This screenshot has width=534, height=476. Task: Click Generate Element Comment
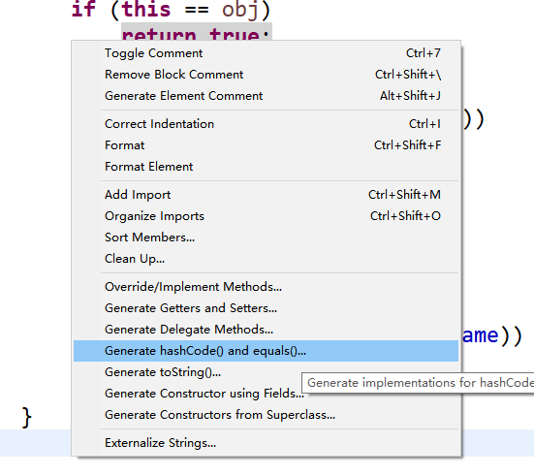pos(266,96)
